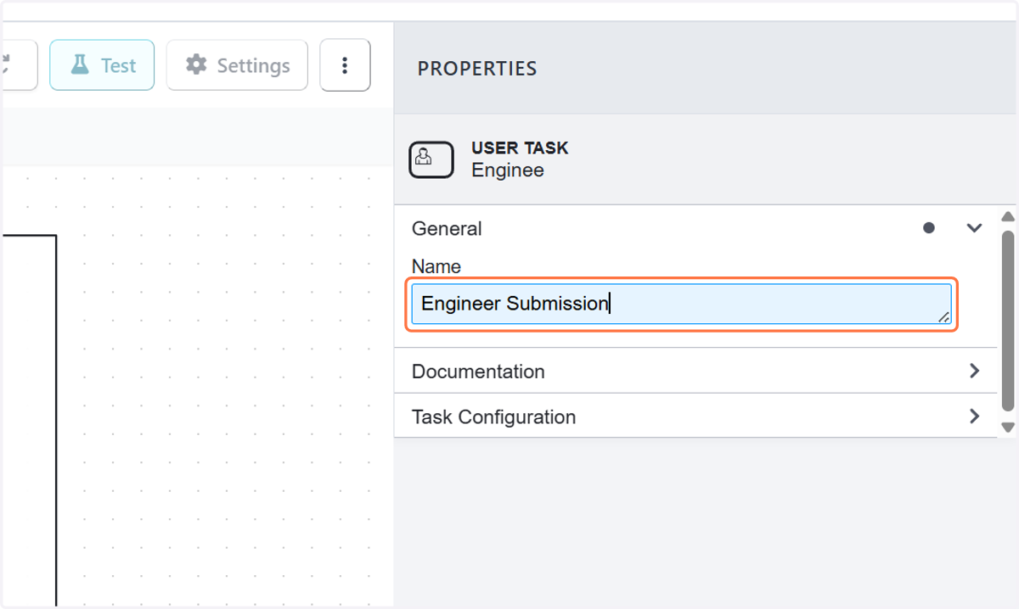
Task: Click the USER TASK label
Action: point(520,148)
